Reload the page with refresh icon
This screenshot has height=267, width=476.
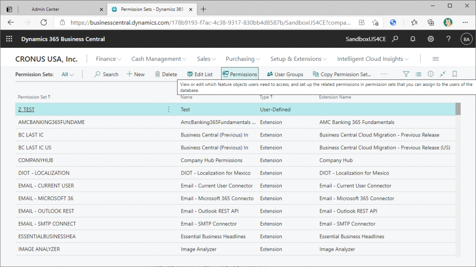coord(44,22)
